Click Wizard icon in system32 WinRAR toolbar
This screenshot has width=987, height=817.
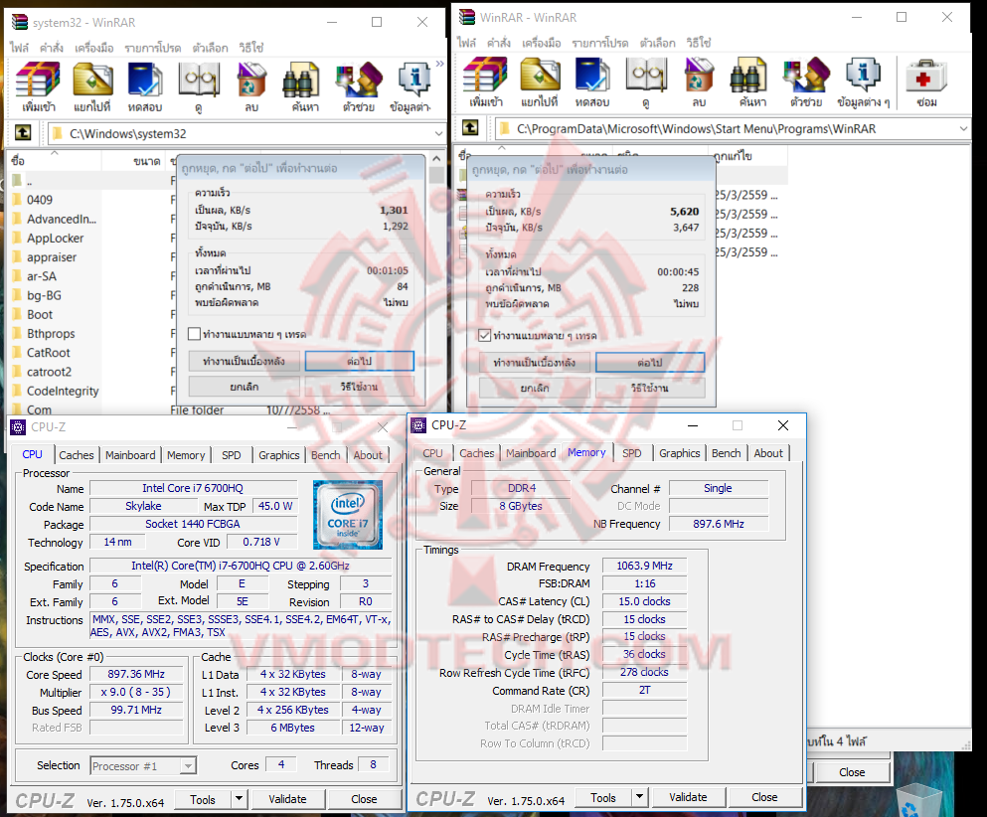pos(359,86)
